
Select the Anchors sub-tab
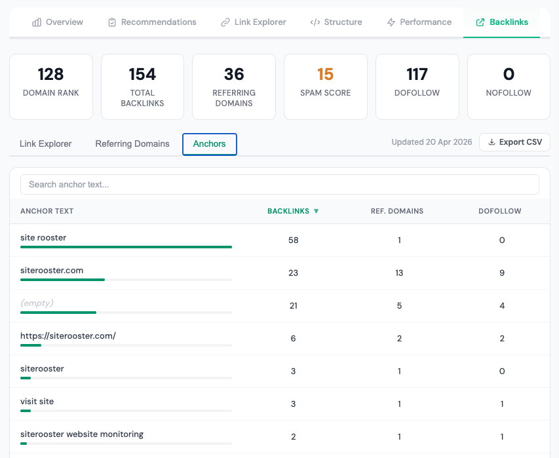(210, 144)
